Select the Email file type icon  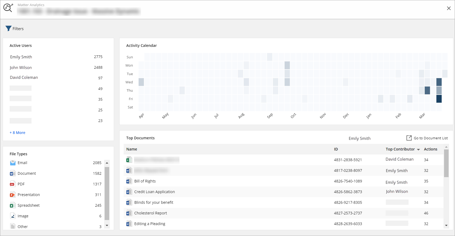[13, 163]
